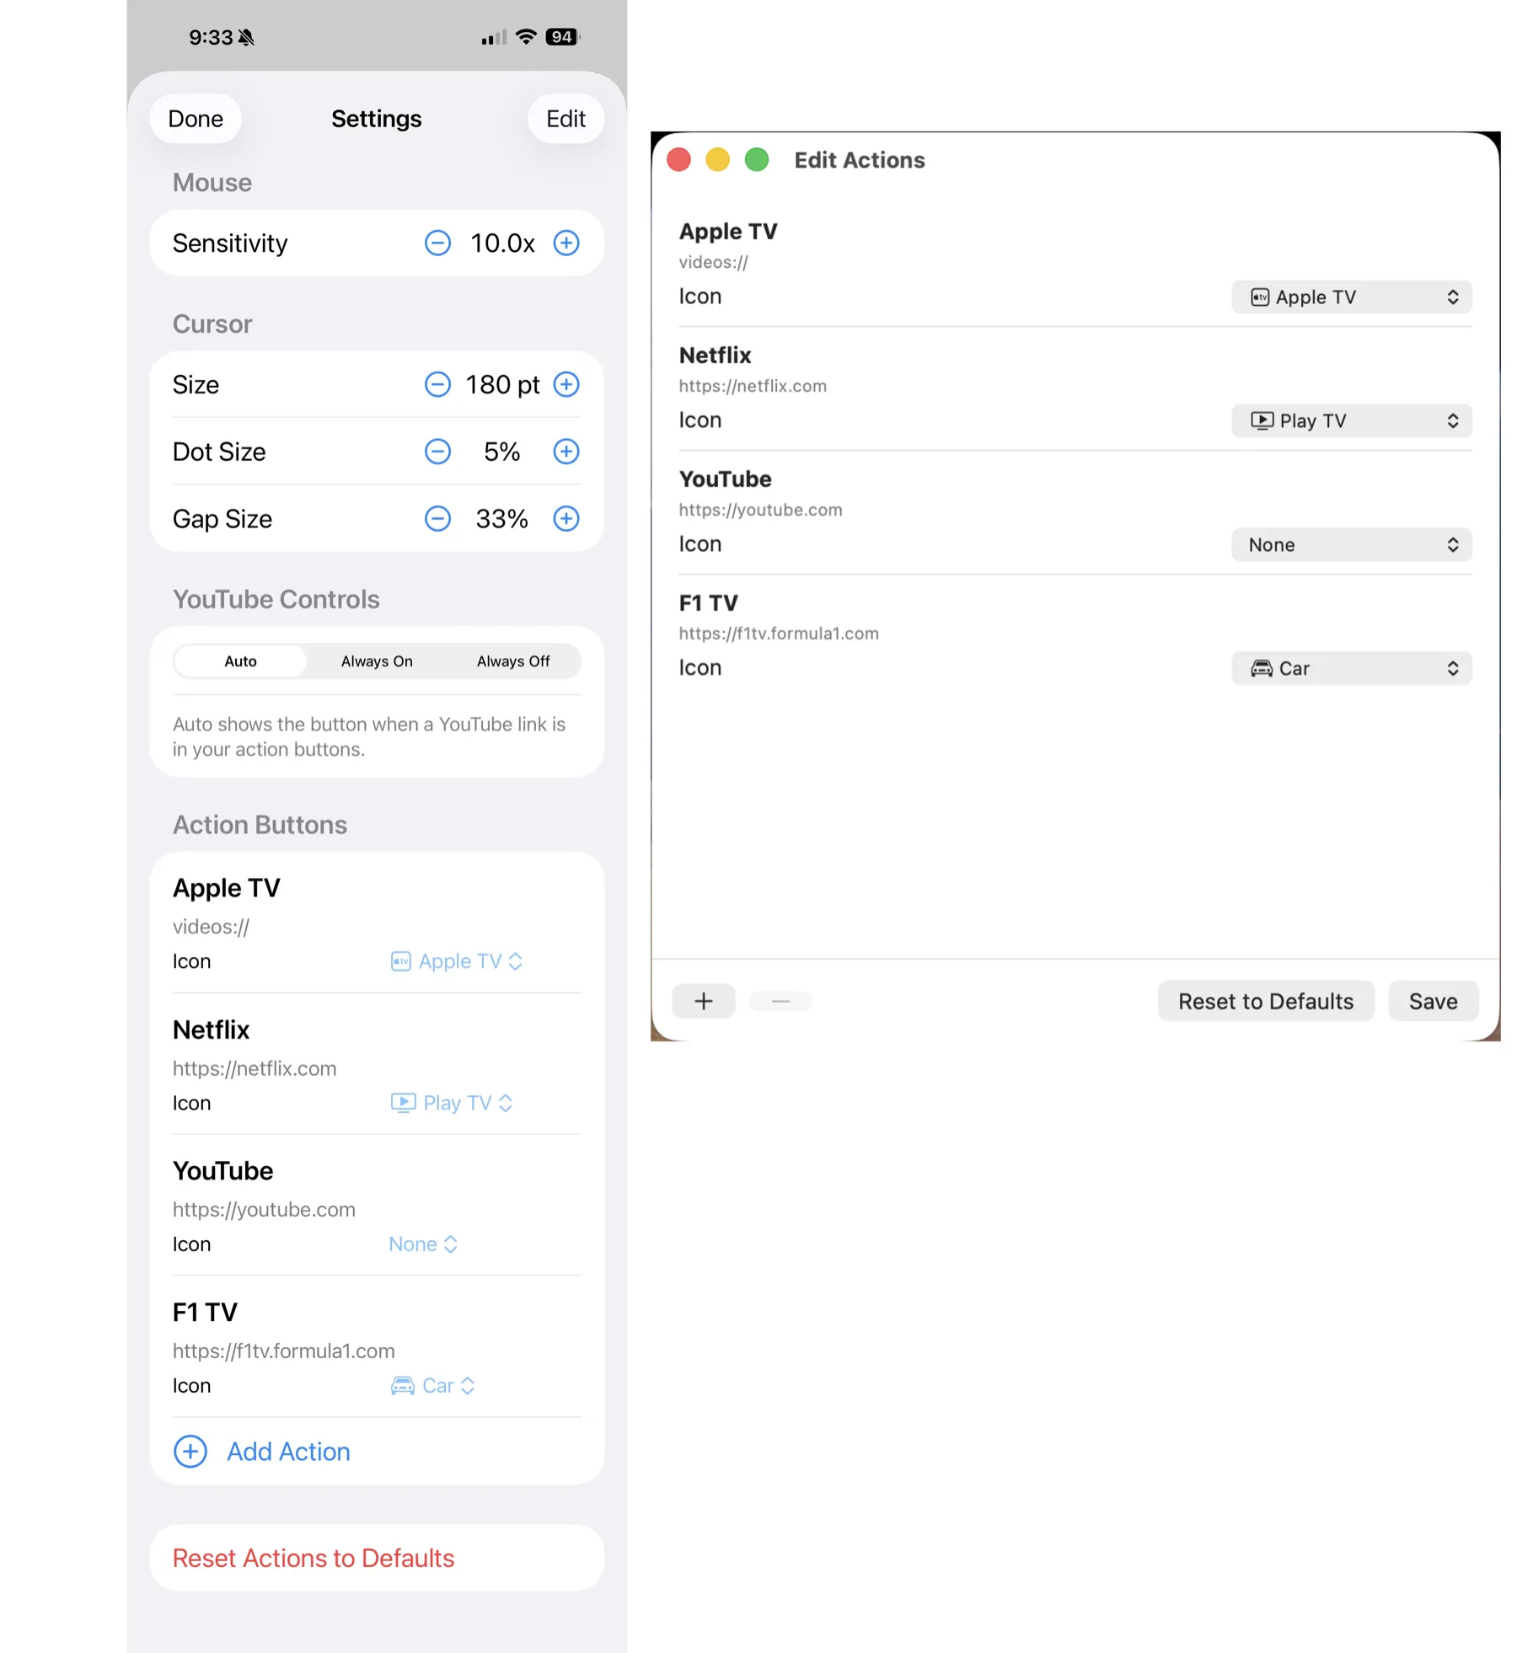Click https://youtube.com URL in Edit Actions window

(761, 510)
